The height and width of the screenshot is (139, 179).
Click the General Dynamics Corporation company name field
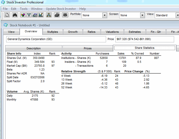[x=56, y=39]
